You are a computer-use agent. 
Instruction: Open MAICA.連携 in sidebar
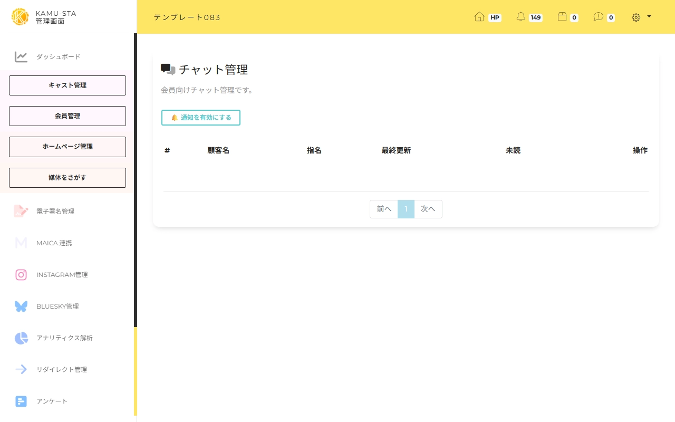point(54,243)
